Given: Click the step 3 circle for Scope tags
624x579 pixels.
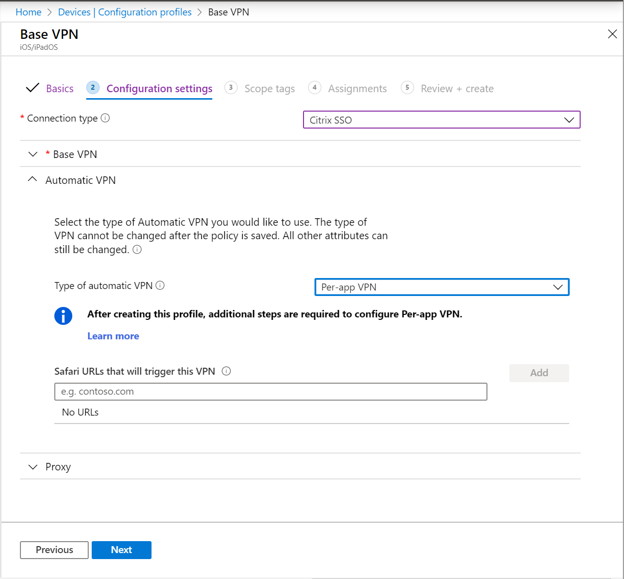Looking at the screenshot, I should pos(231,88).
